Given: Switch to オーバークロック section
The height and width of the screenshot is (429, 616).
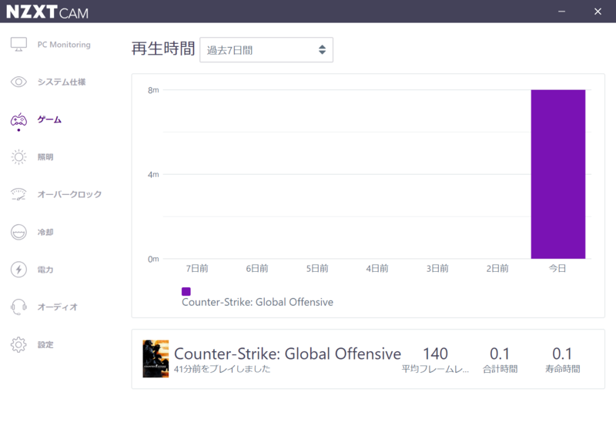Looking at the screenshot, I should pos(69,194).
